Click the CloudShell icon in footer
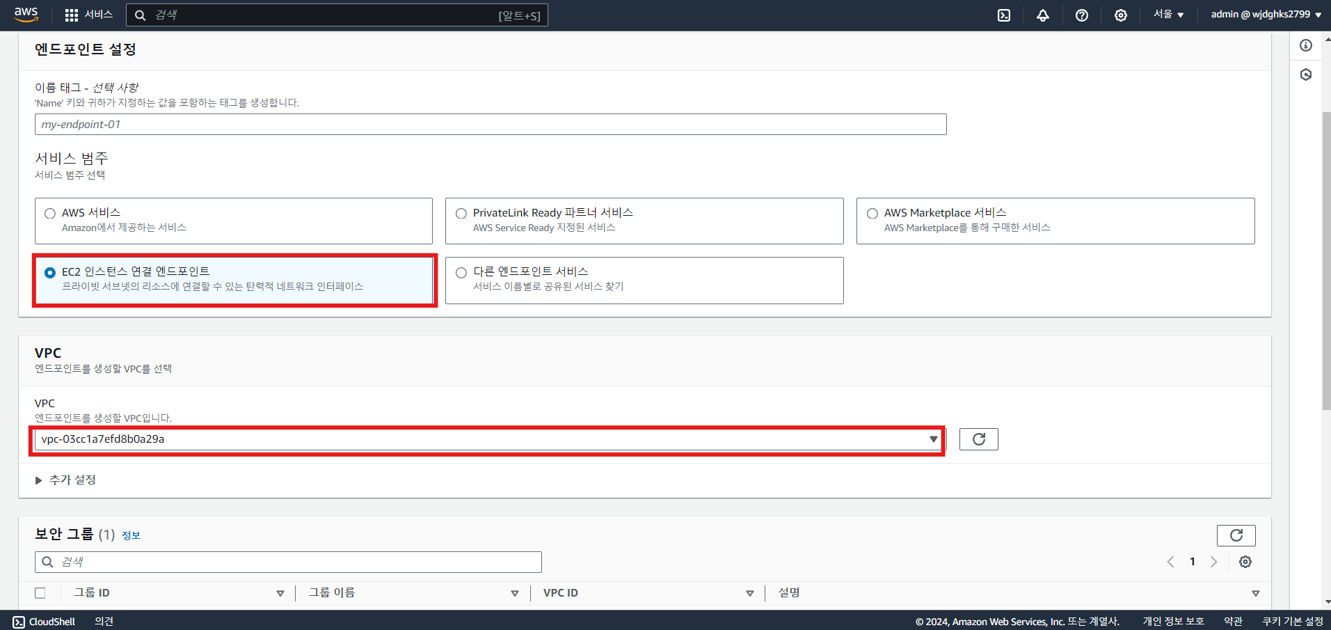This screenshot has height=630, width=1331. tap(19, 622)
